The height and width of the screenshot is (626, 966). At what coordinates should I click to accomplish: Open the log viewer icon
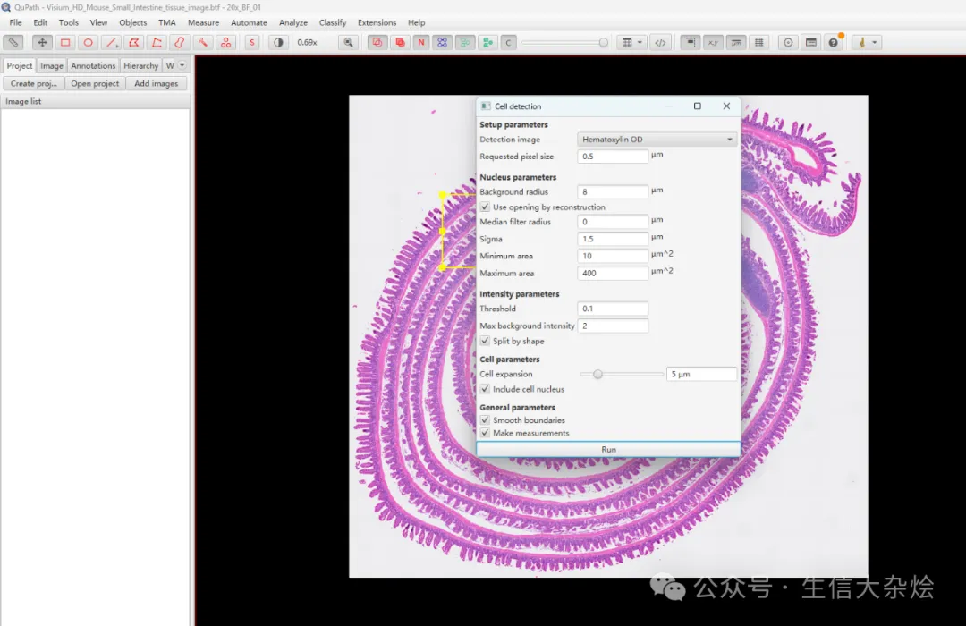pyautogui.click(x=810, y=43)
